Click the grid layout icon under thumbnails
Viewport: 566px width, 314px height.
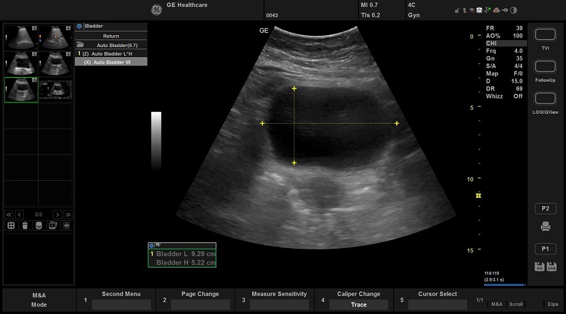tap(11, 225)
